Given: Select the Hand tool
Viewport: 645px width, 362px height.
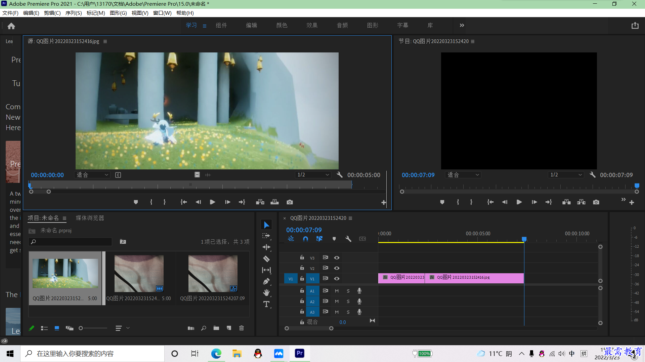Looking at the screenshot, I should tap(266, 293).
